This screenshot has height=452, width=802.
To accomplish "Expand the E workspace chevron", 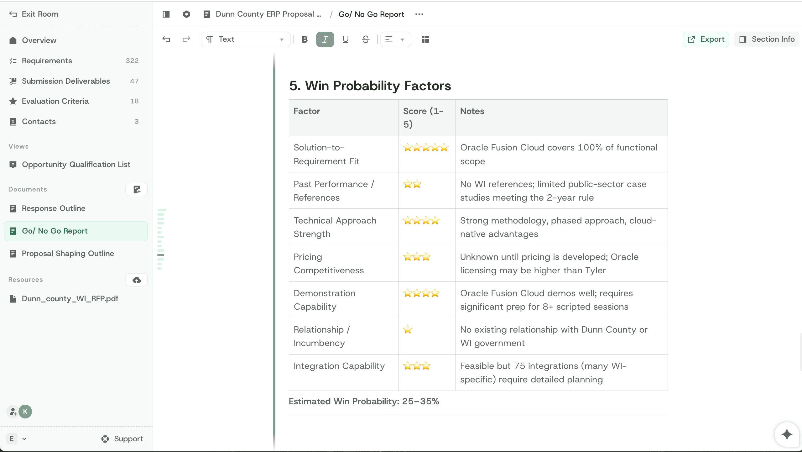I will [x=24, y=439].
